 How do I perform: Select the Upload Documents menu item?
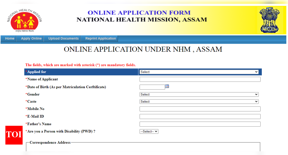pyautogui.click(x=63, y=39)
